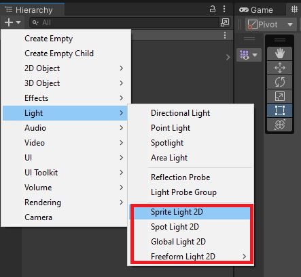Expand the arrow next to Rendering
Image resolution: width=301 pixels, height=277 pixels.
pyautogui.click(x=122, y=203)
